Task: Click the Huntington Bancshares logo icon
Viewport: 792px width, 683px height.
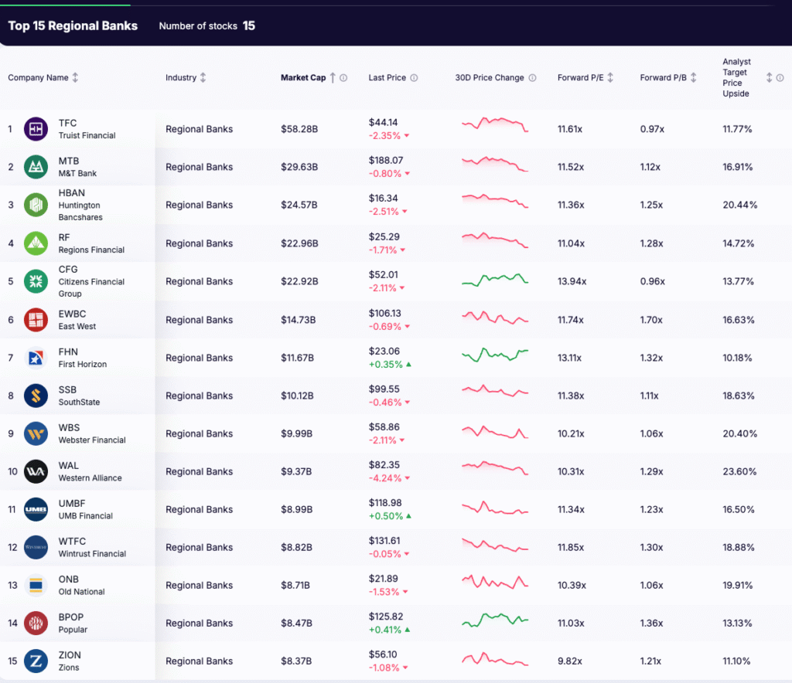Action: [x=35, y=204]
